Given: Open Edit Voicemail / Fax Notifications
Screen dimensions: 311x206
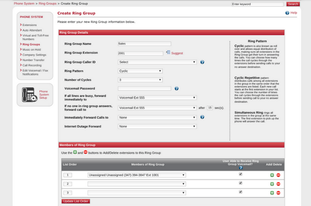Looking at the screenshot, I should point(35,73).
